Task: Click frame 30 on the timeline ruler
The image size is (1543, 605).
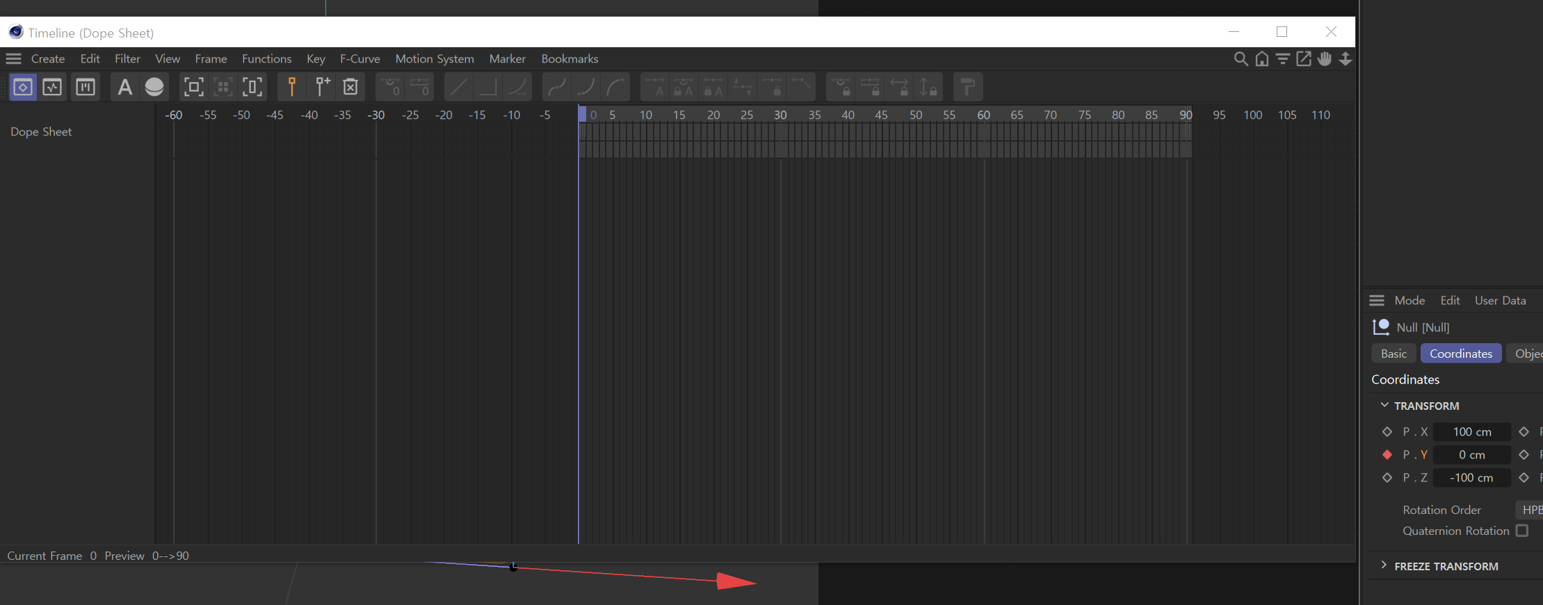Action: point(780,115)
